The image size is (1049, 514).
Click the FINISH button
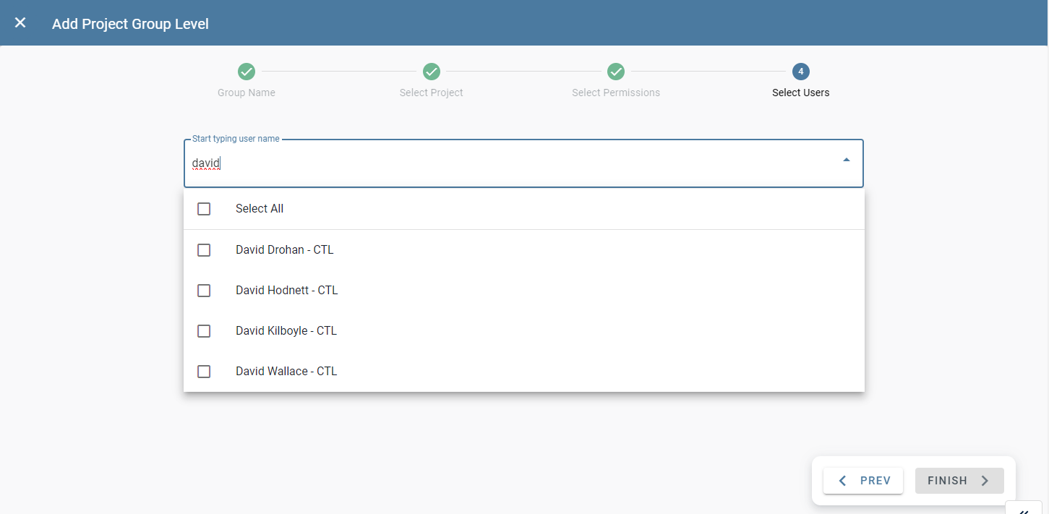pyautogui.click(x=959, y=480)
